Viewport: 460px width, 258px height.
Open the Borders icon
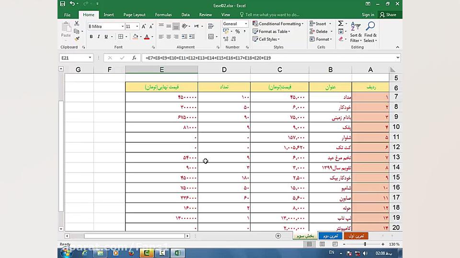[121, 37]
